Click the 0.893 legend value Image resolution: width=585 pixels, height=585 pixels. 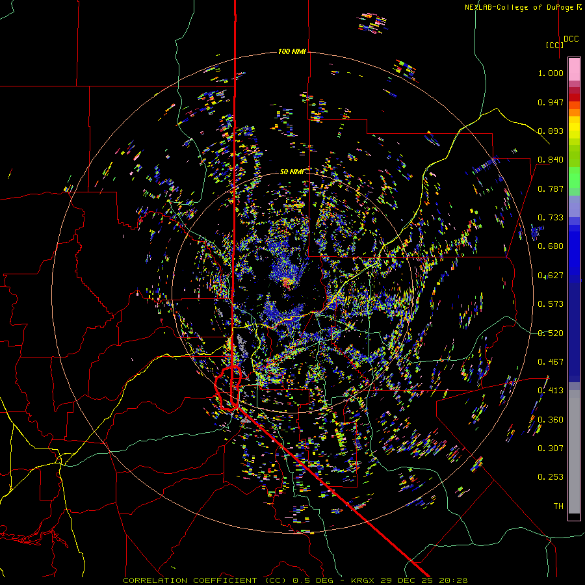tap(551, 131)
